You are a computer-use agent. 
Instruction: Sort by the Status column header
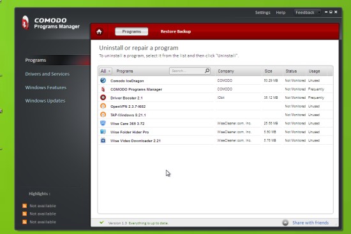point(291,71)
